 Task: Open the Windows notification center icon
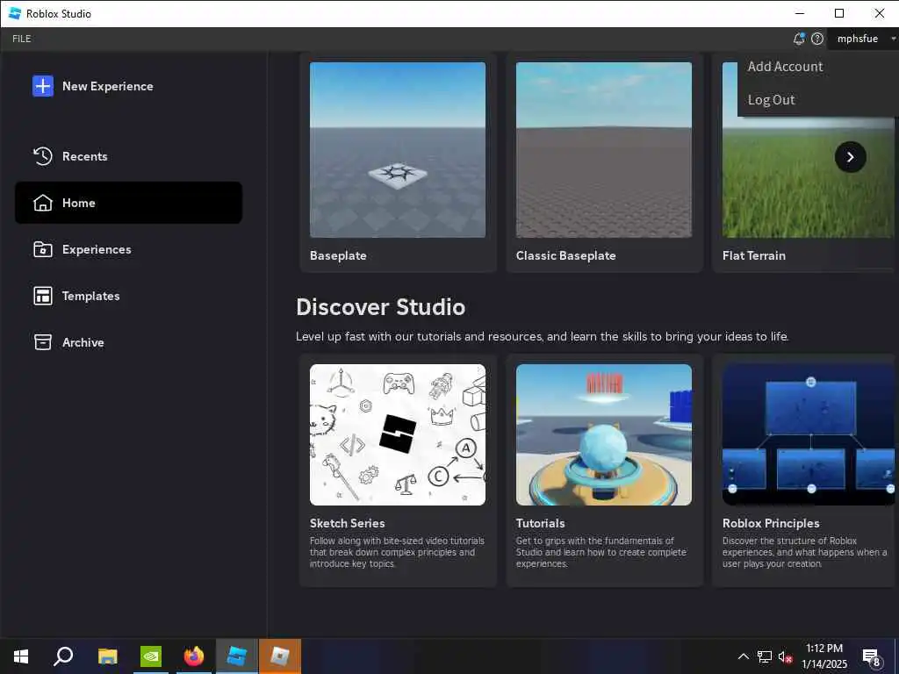(872, 657)
